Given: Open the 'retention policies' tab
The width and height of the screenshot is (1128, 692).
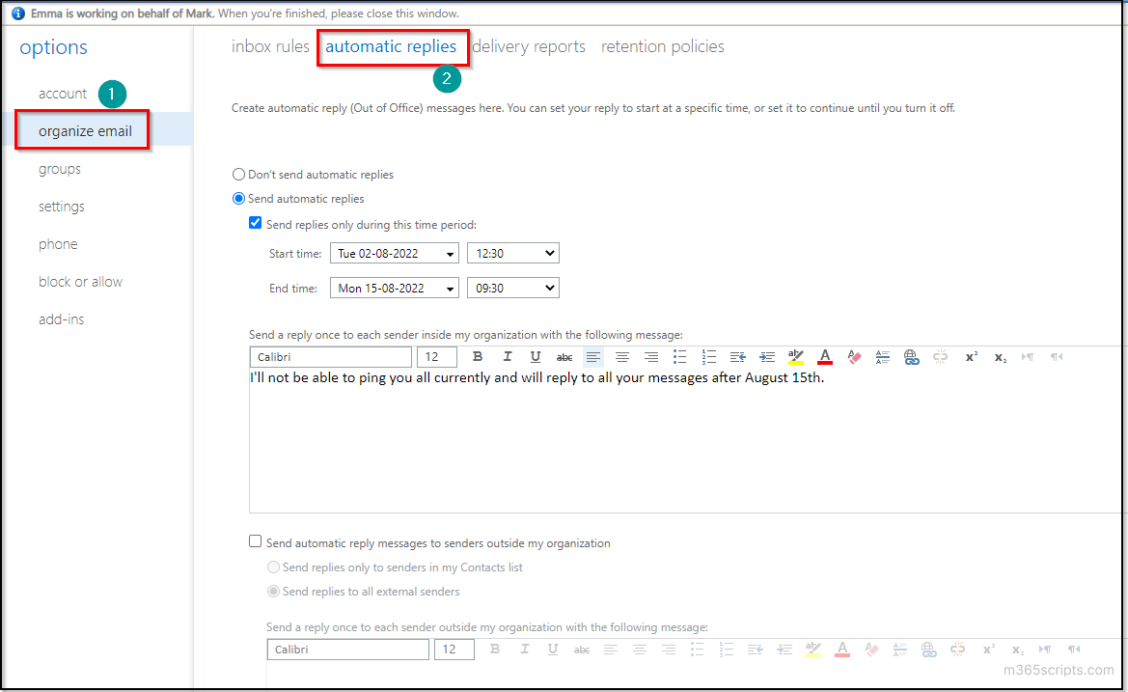Looking at the screenshot, I should click(x=662, y=45).
